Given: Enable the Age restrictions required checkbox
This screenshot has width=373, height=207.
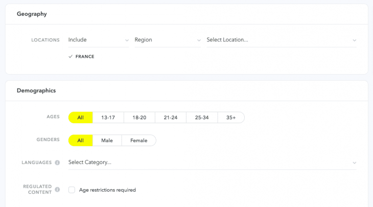Looking at the screenshot, I should [x=72, y=190].
